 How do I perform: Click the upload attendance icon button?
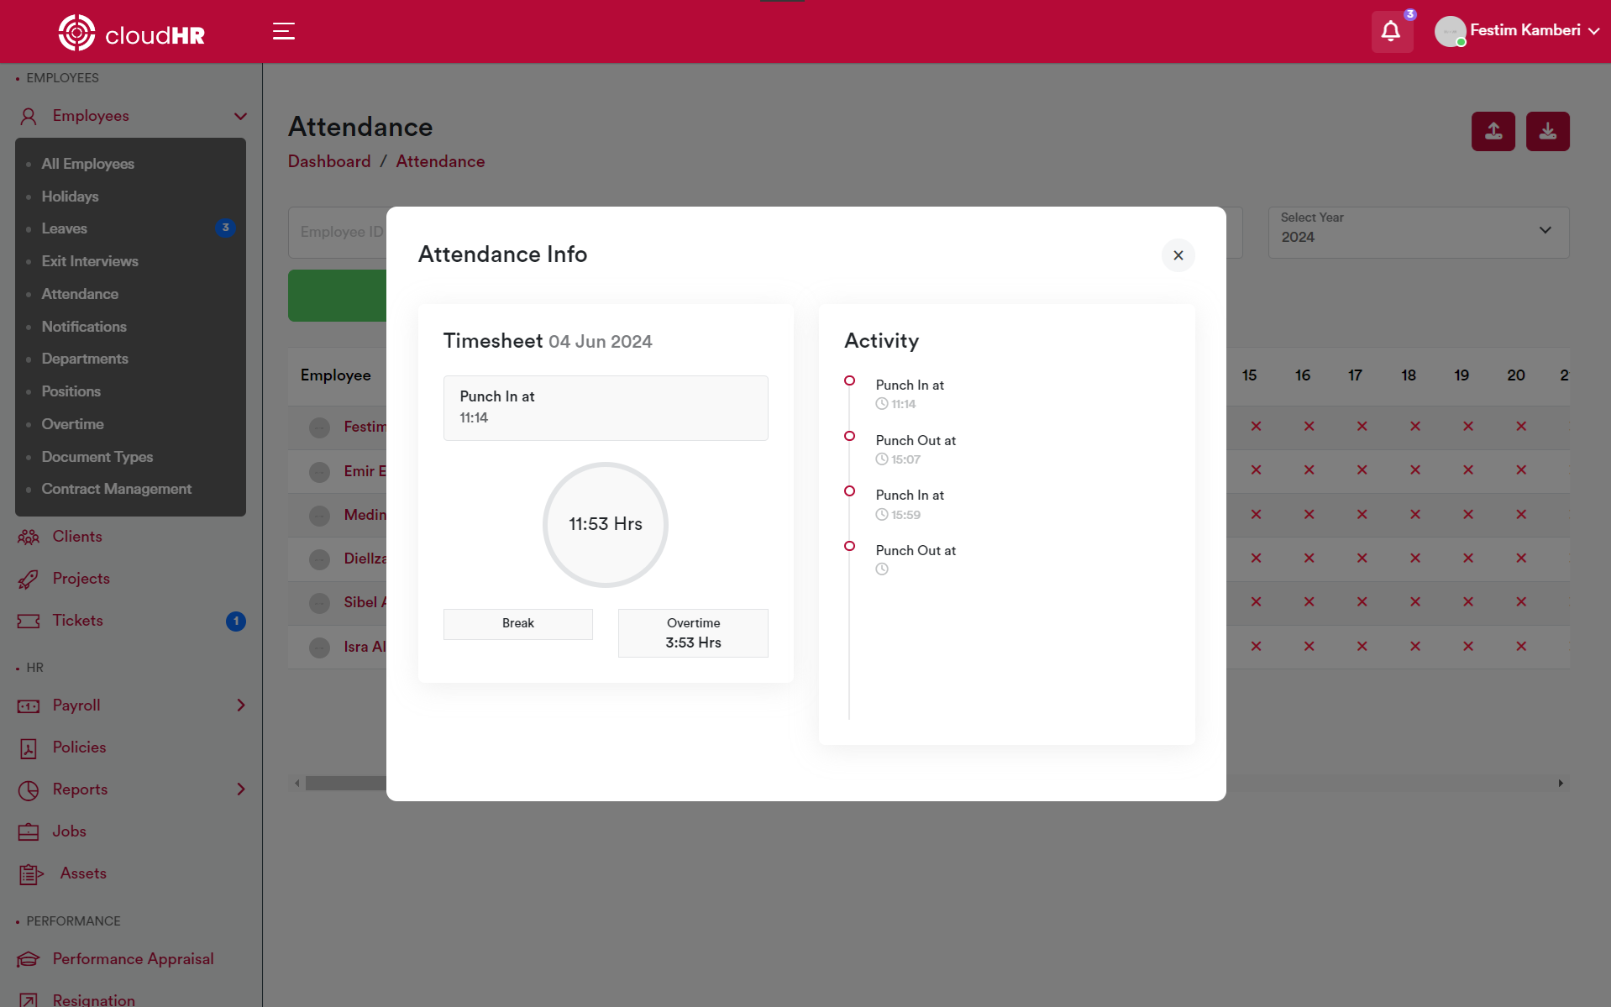pyautogui.click(x=1493, y=132)
